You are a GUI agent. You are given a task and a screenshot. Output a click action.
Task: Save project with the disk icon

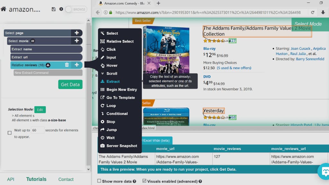(54, 9)
